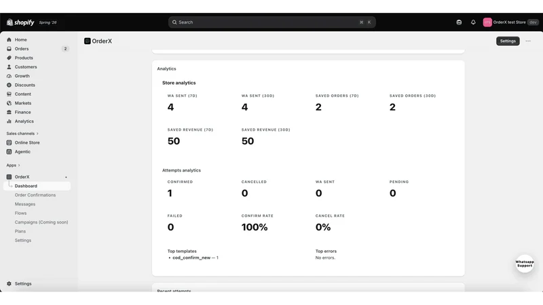Click the dark Settings button at top right

tap(508, 41)
